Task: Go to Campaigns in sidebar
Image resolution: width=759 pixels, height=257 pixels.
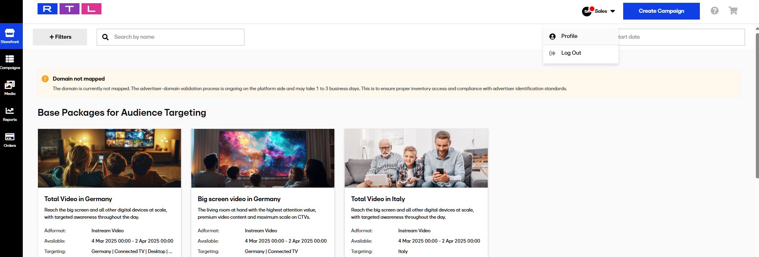Action: coord(10,62)
